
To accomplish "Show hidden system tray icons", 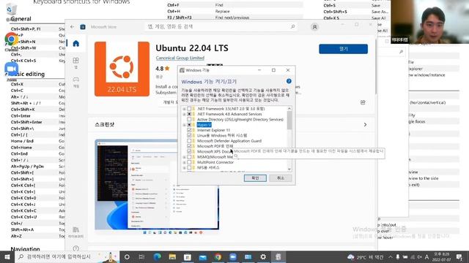I will (391, 256).
